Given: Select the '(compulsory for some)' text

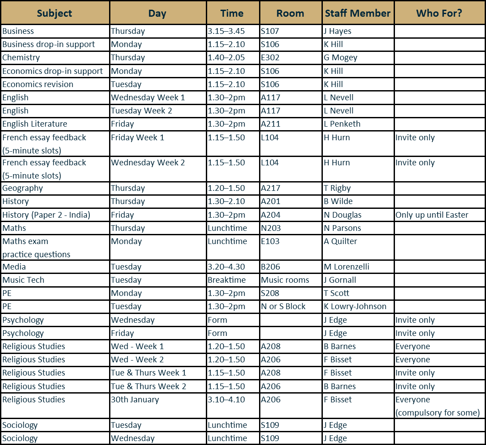Looking at the screenshot, I should [x=438, y=413].
